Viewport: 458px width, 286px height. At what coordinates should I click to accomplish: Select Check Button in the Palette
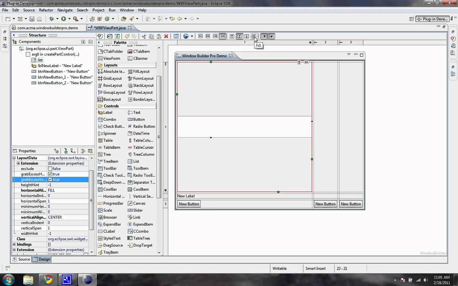click(111, 126)
